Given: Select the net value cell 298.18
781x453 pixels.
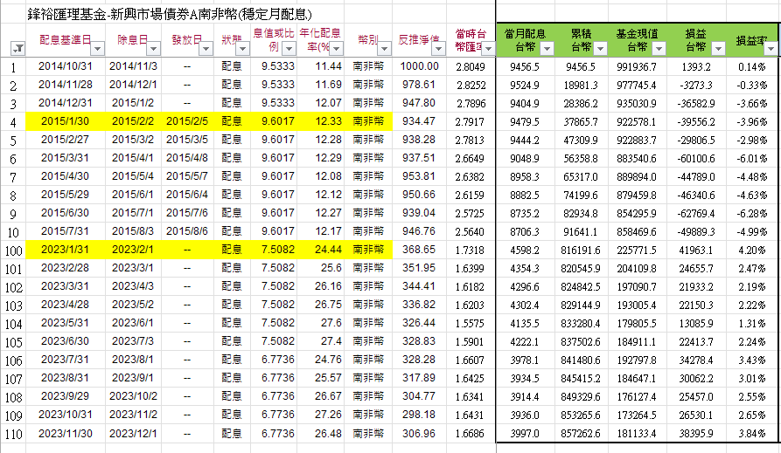Looking at the screenshot, I should point(419,415).
